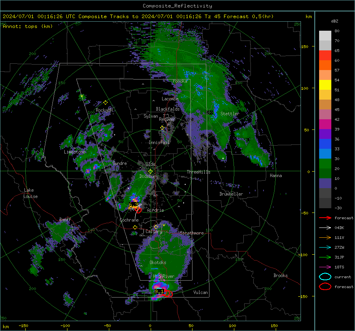The image size is (355, 331).
Task: Click the yellow diamond at radar center near Olds
Action: click(150, 172)
